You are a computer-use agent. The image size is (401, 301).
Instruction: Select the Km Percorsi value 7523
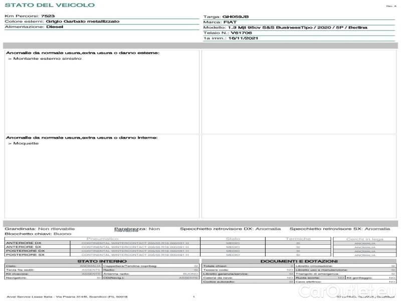[x=48, y=16]
